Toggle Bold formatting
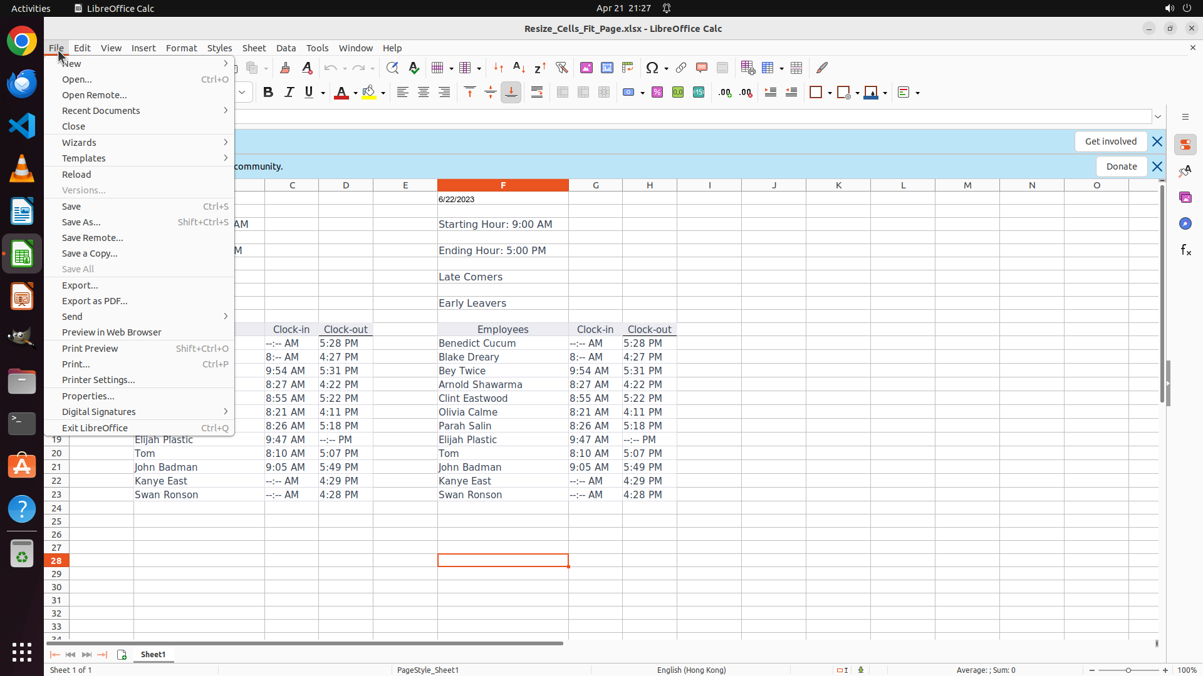Image resolution: width=1203 pixels, height=676 pixels. coord(268,93)
